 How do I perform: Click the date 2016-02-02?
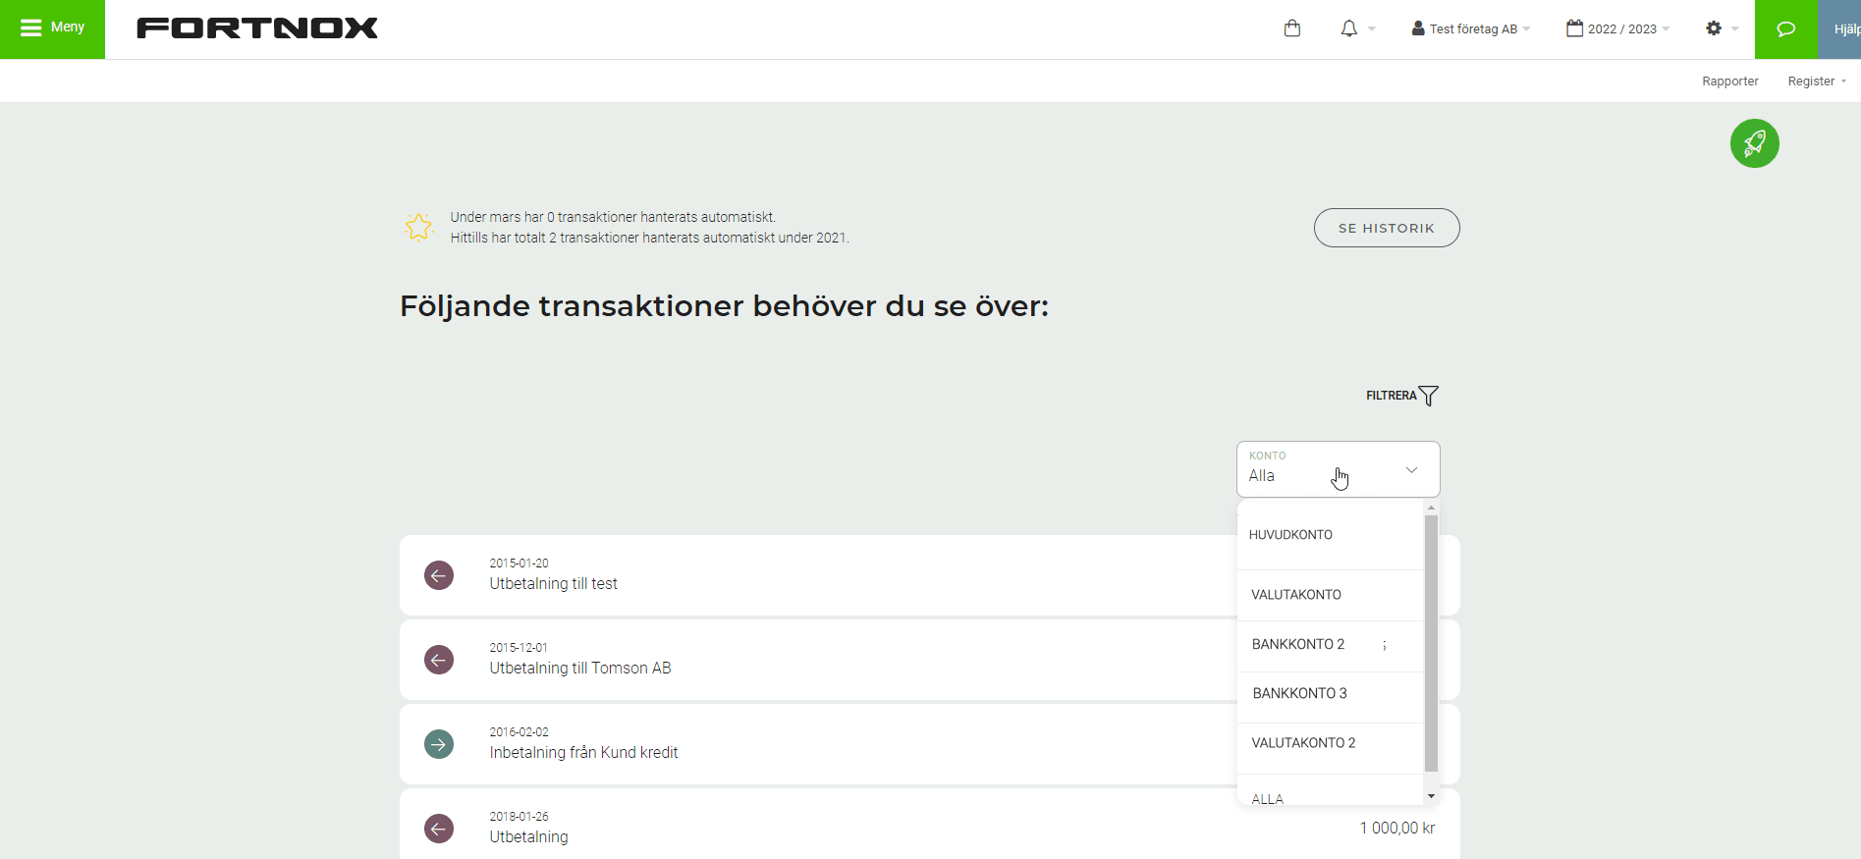[519, 732]
